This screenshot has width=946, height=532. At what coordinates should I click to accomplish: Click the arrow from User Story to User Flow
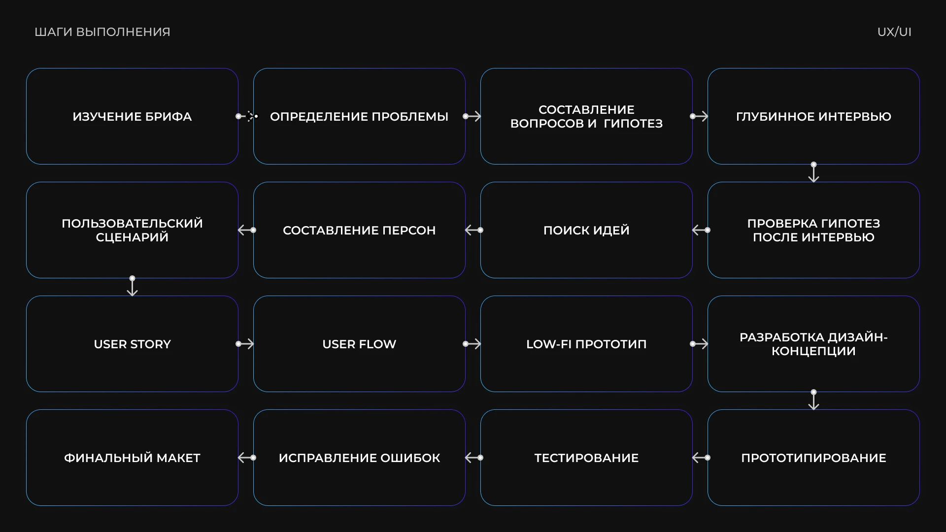tap(245, 344)
